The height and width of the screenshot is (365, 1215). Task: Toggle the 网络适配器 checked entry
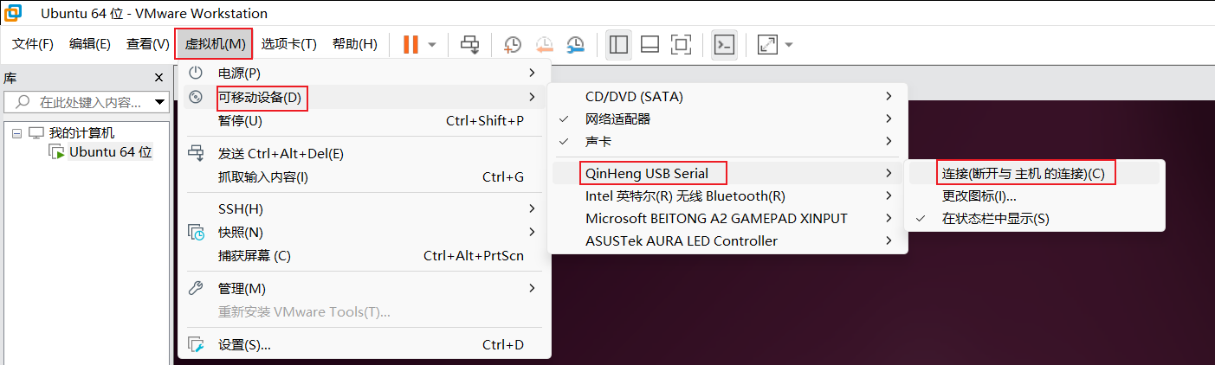(617, 118)
